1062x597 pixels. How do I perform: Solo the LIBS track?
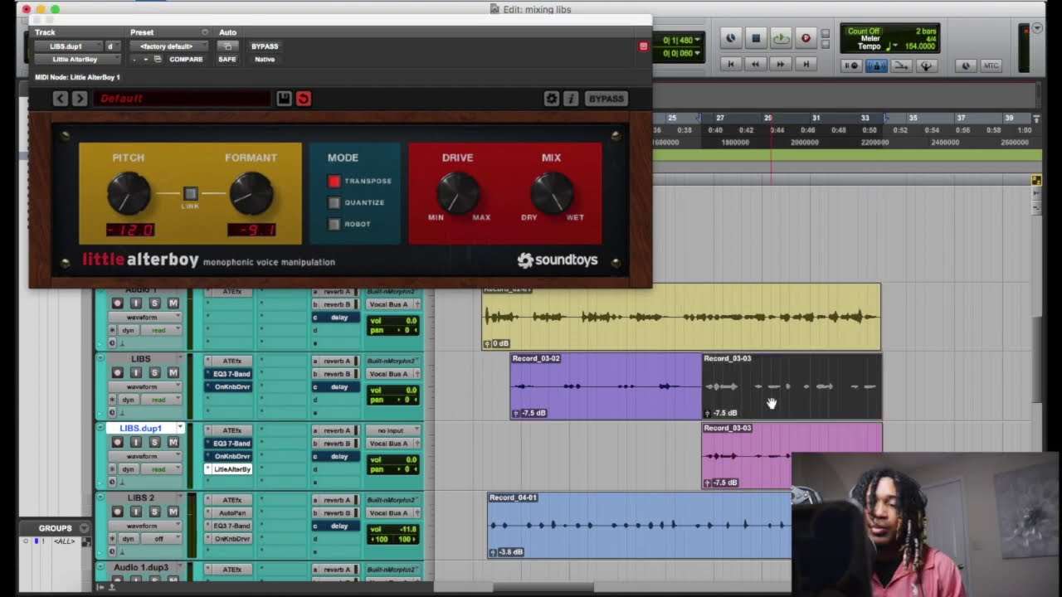click(154, 373)
